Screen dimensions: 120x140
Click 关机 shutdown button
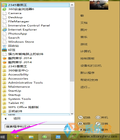pyautogui.click(x=102, y=117)
